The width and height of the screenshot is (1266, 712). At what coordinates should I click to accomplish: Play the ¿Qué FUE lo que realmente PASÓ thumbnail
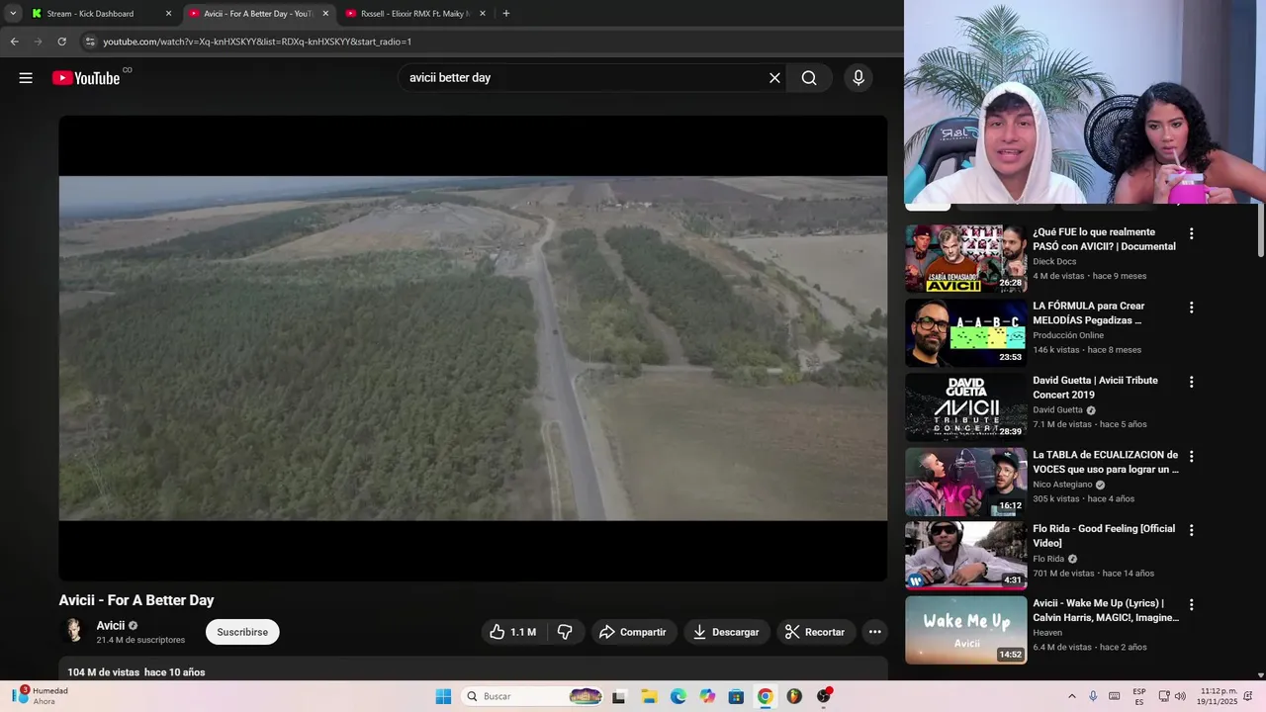pyautogui.click(x=965, y=258)
